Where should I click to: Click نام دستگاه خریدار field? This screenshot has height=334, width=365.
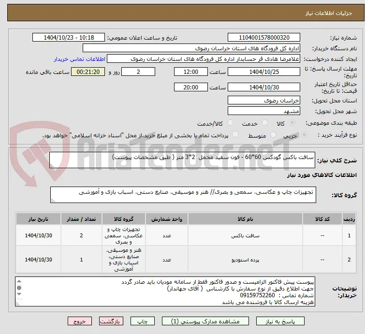[x=191, y=48]
